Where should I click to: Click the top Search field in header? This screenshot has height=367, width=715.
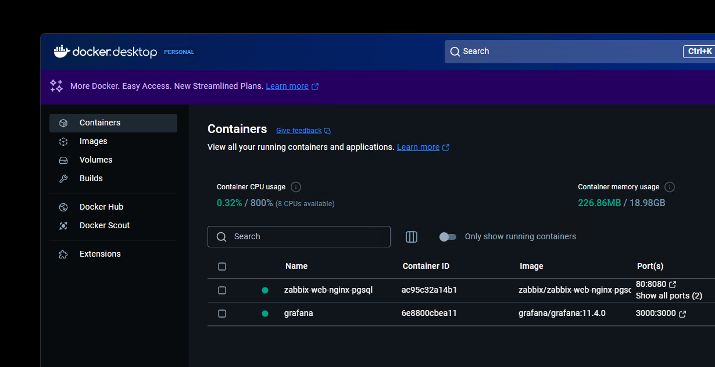[580, 52]
